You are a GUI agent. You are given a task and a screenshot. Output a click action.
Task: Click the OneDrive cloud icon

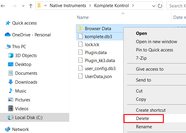[8, 35]
